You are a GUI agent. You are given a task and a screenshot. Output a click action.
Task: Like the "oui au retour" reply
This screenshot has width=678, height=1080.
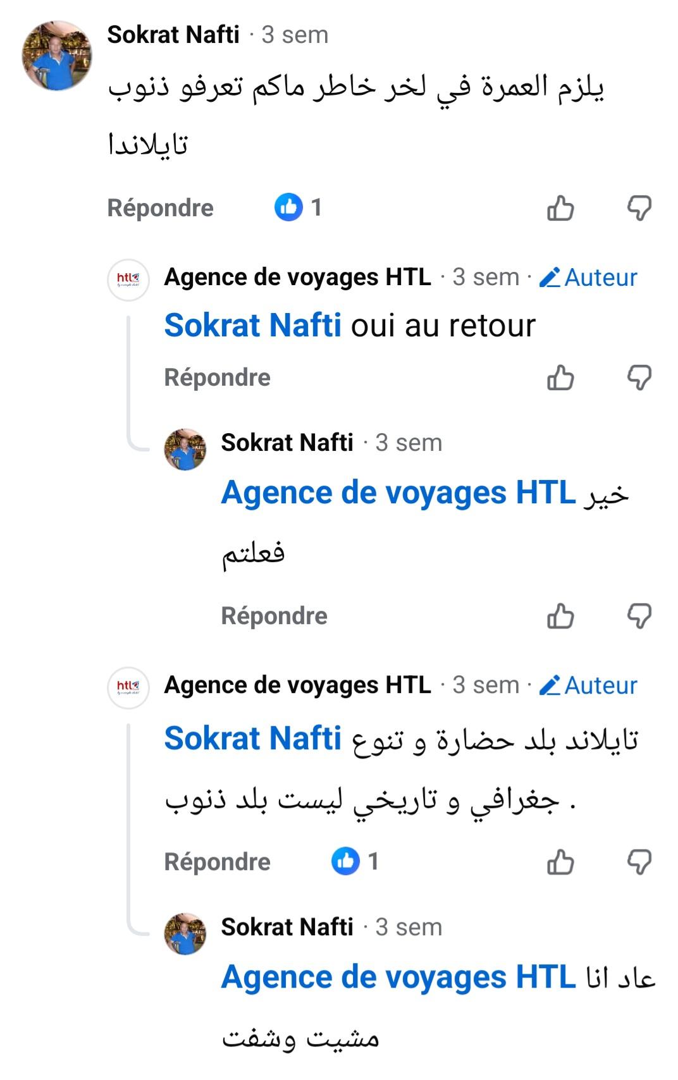click(x=560, y=377)
